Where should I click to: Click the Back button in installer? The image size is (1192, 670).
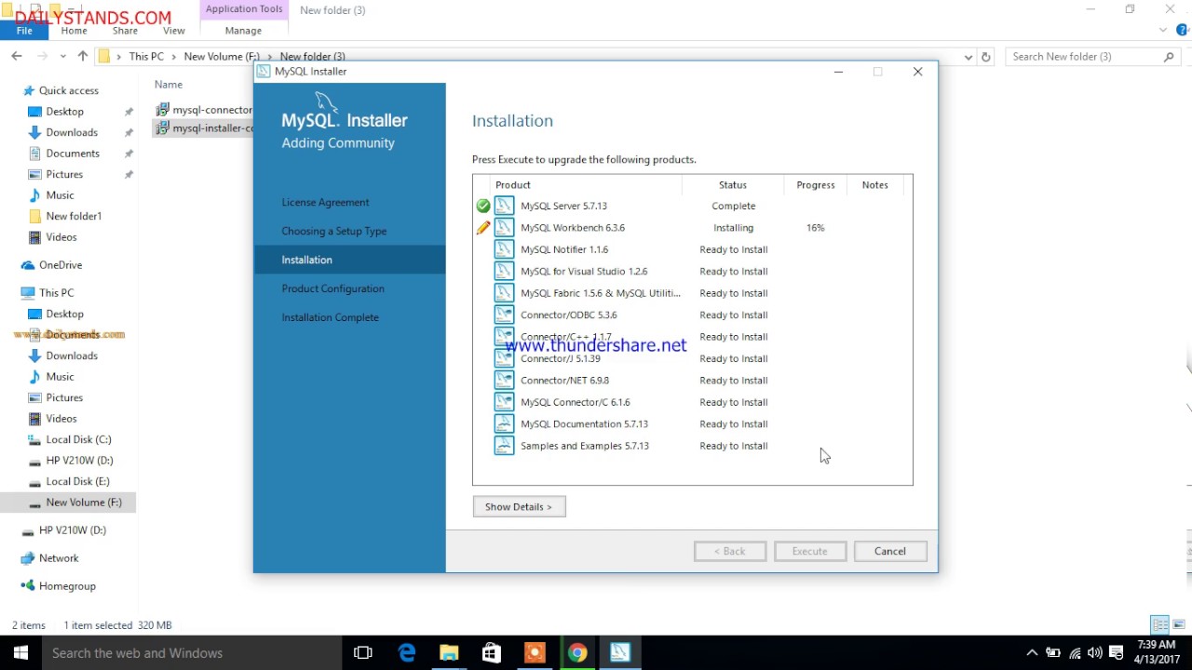(x=729, y=551)
